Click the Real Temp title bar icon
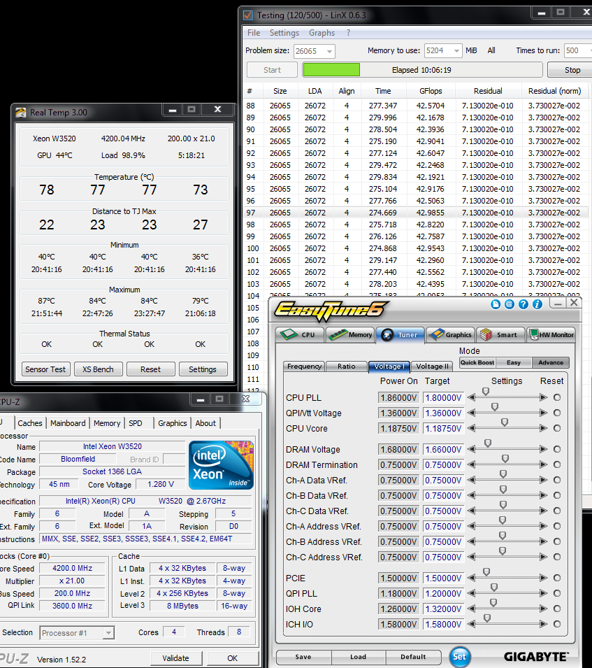Screen dimensions: 592x668 coord(20,113)
